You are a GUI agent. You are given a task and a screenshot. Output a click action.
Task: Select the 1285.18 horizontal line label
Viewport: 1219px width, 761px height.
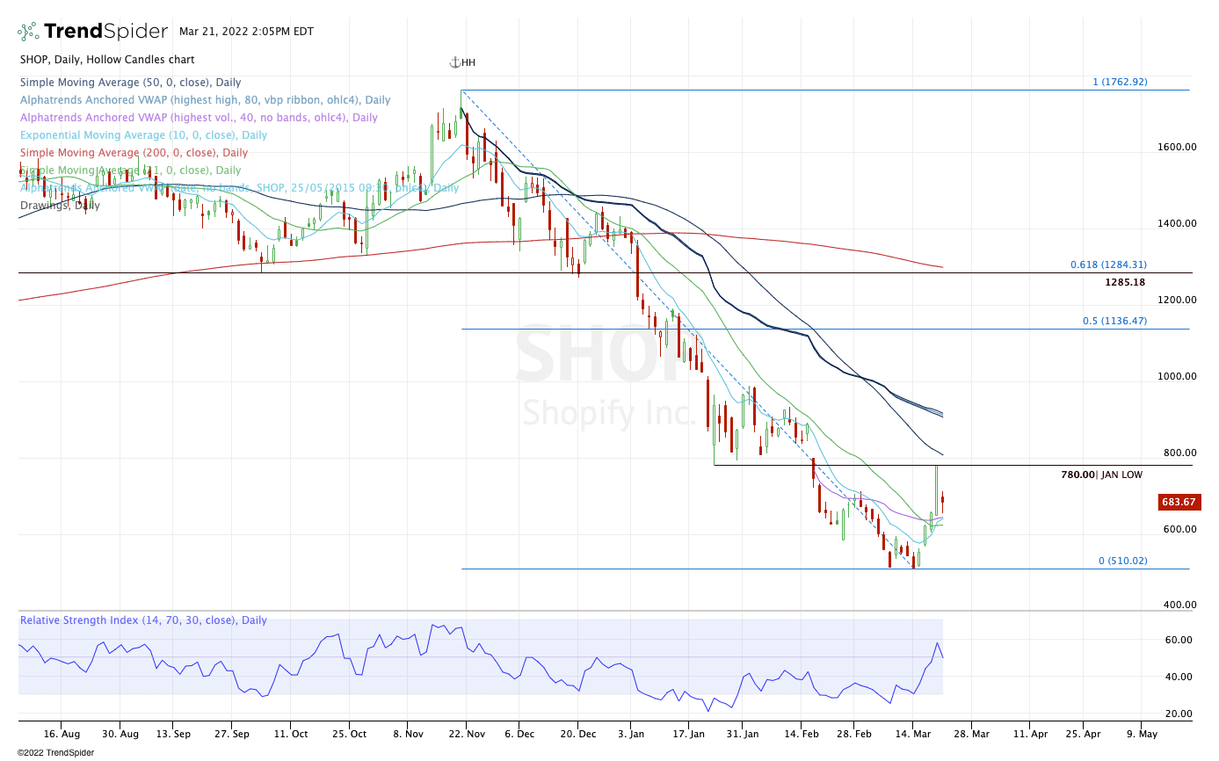[1125, 283]
